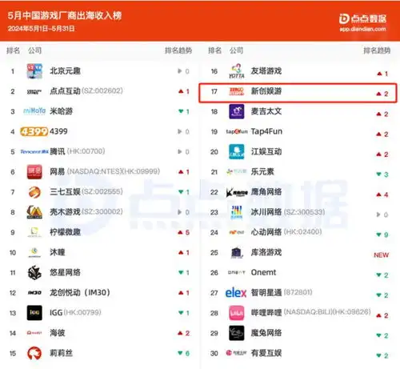Click the 点点互动 company logo
The width and height of the screenshot is (400, 369).
[34, 92]
